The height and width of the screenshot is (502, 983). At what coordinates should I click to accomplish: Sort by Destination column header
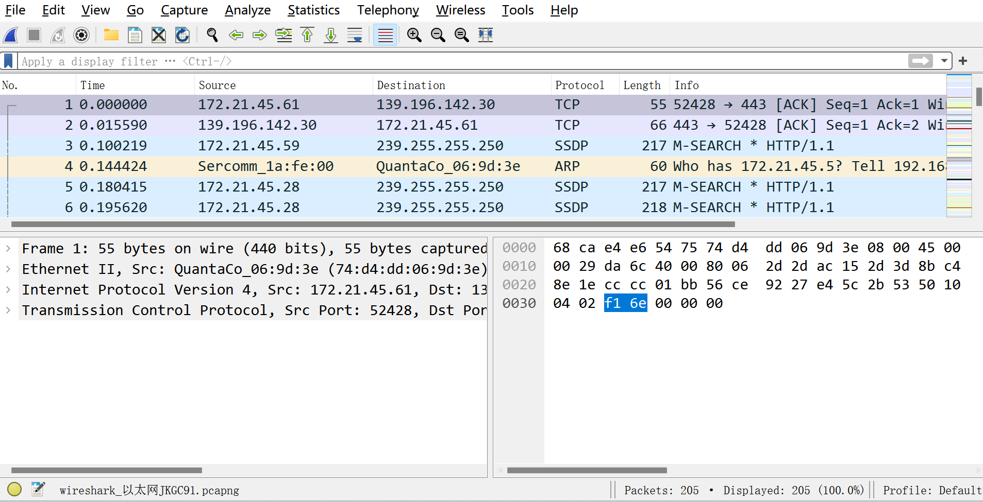[462, 85]
